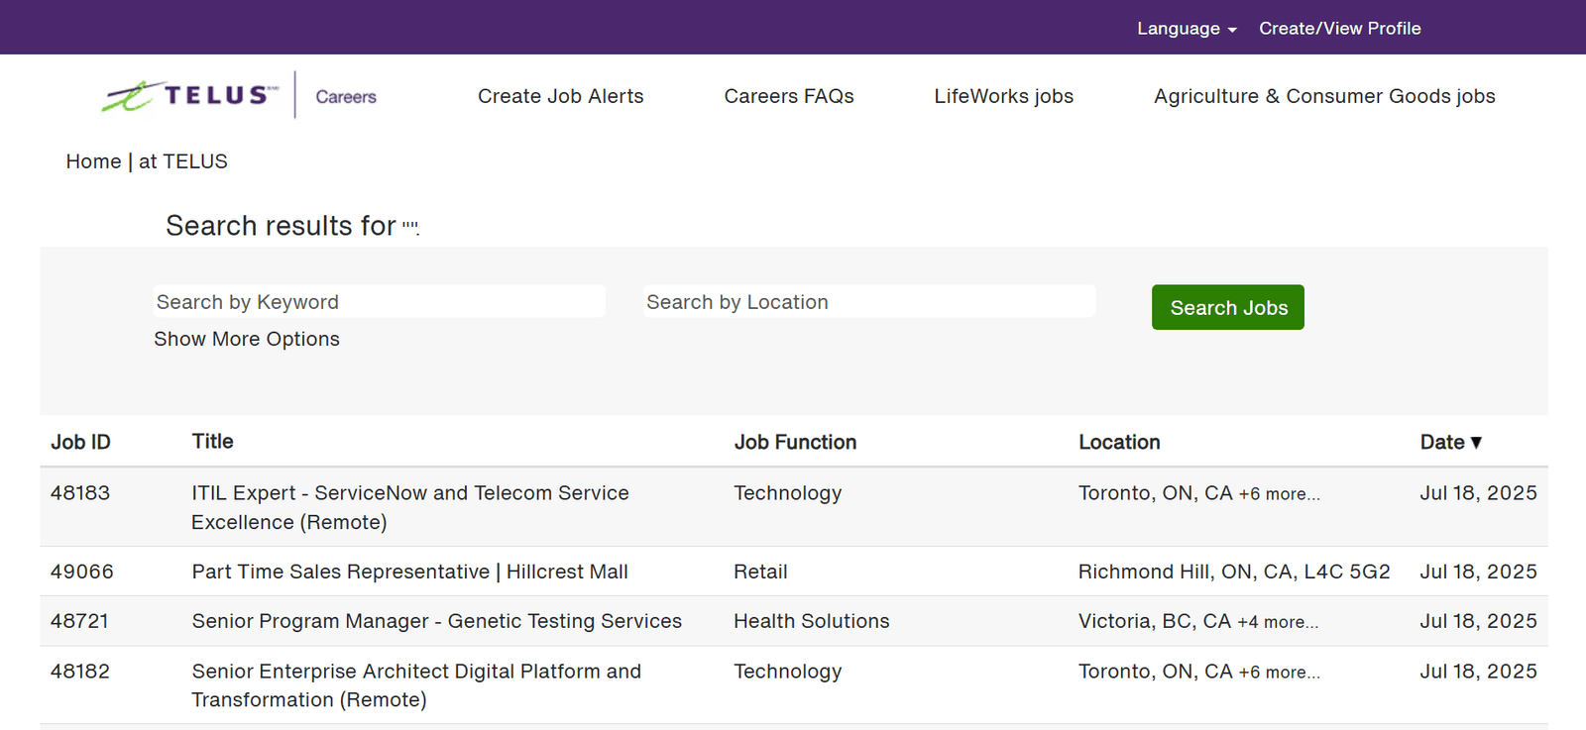This screenshot has width=1586, height=730.
Task: Sort by Location column header
Action: [1119, 442]
